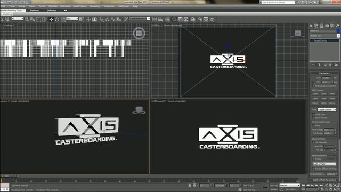The width and height of the screenshot is (341, 192).
Task: Switch to the Create command panel tab
Action: click(x=311, y=26)
